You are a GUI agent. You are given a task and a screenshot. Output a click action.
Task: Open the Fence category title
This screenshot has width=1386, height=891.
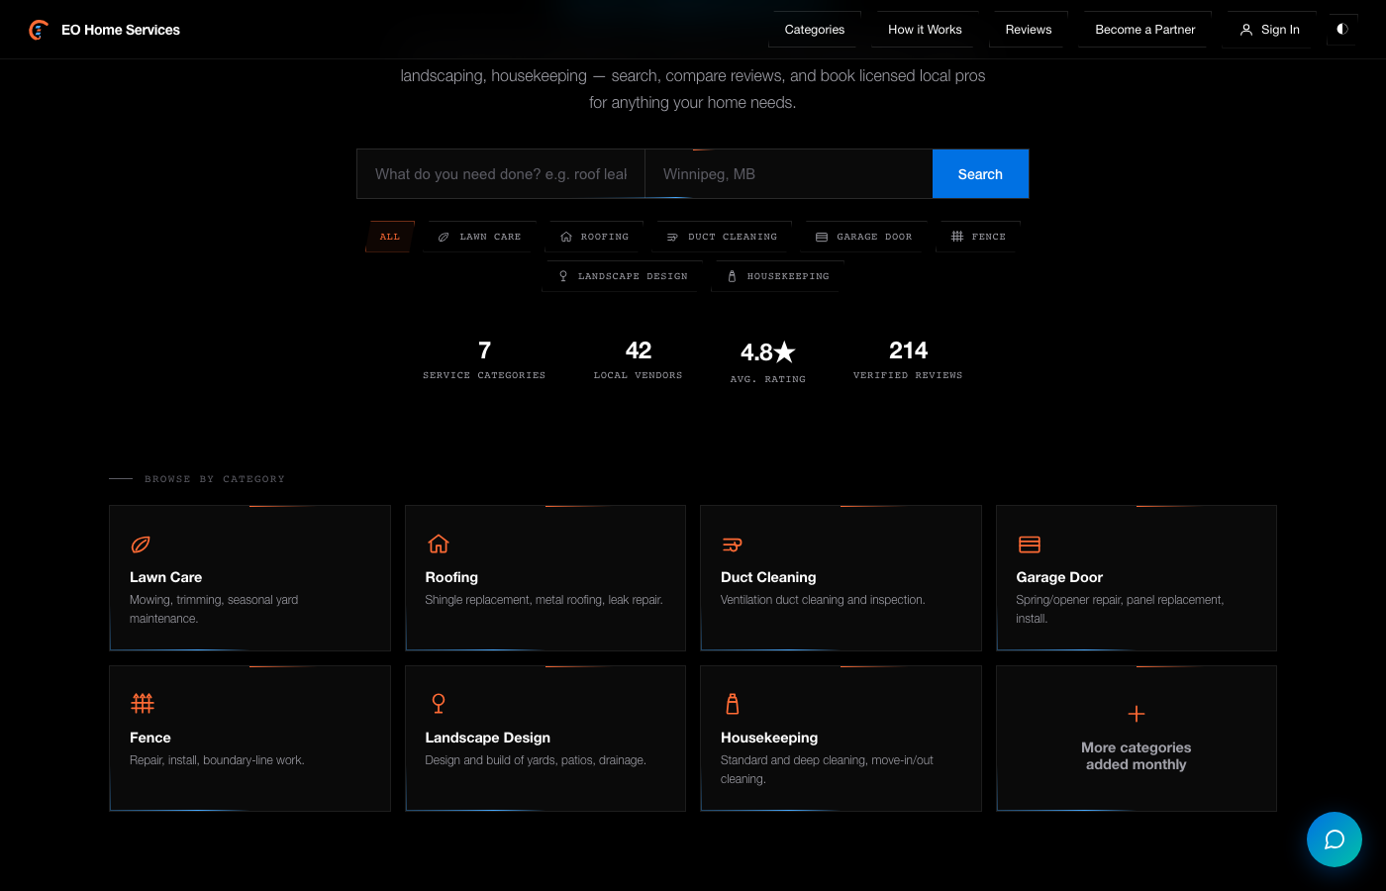(x=150, y=738)
